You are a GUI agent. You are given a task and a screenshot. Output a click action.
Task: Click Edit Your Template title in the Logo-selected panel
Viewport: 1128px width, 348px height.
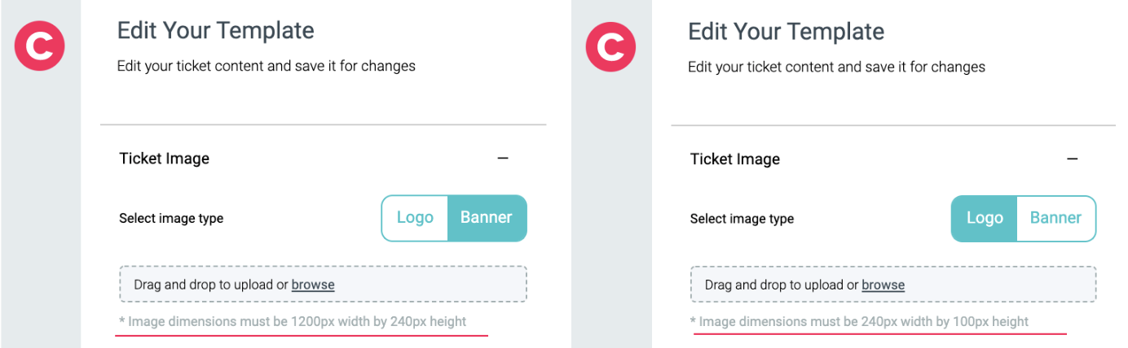pos(787,31)
